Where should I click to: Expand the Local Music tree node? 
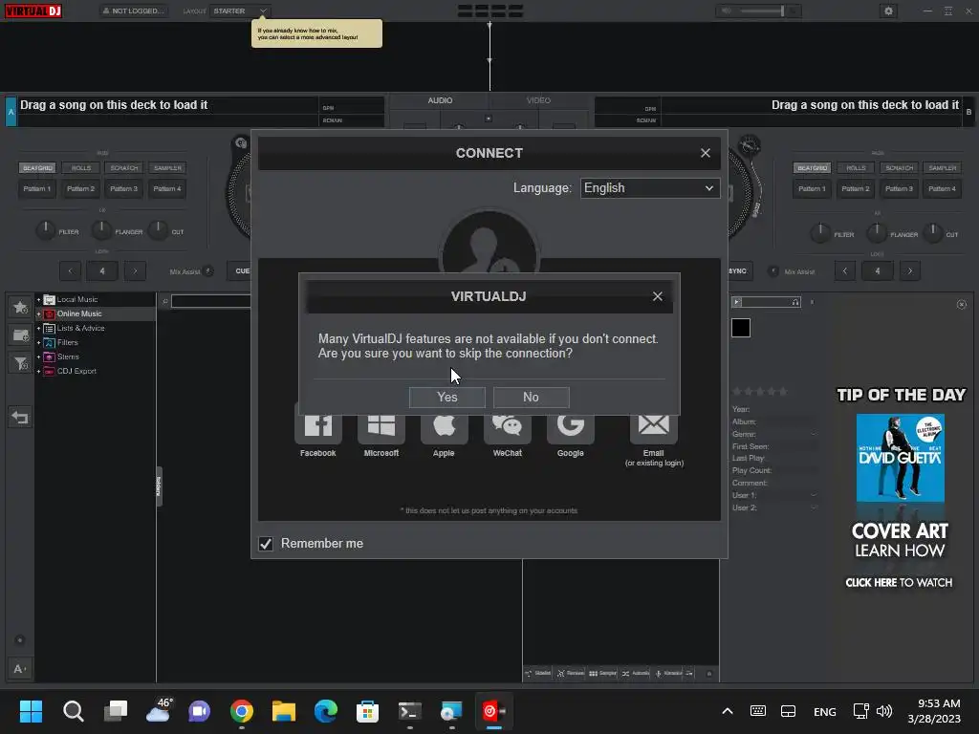(38, 299)
